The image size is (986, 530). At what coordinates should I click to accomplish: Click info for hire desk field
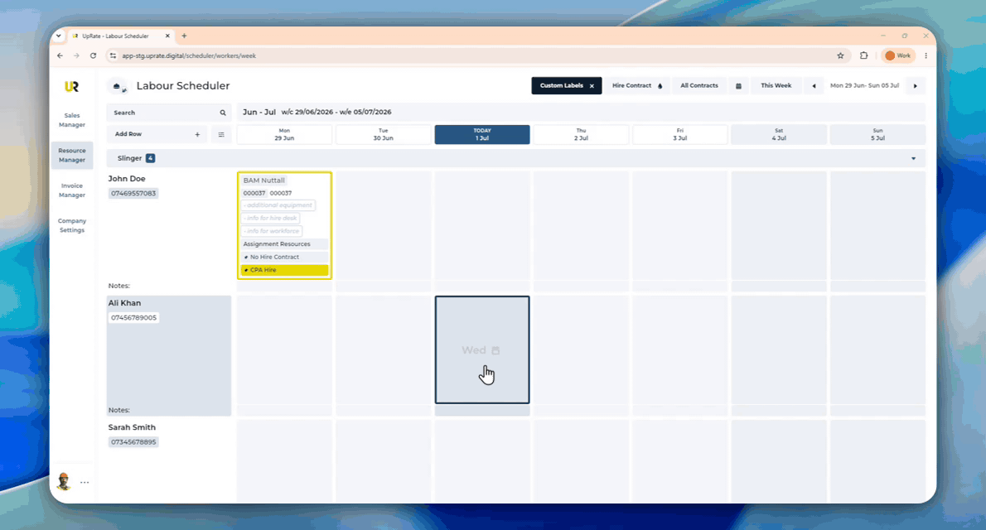point(271,218)
